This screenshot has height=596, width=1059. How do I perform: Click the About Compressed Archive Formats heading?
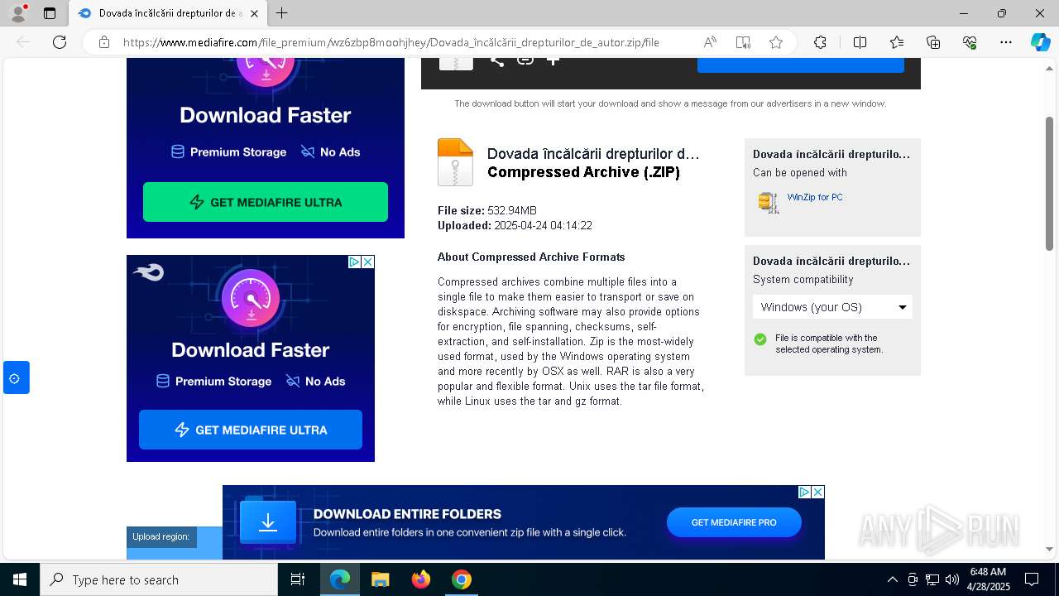coord(531,257)
